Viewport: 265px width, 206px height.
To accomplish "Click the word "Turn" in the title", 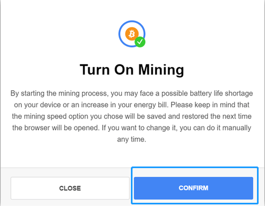I will click(95, 70).
